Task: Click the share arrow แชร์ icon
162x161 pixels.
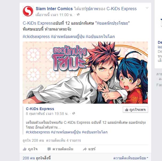Action: (x=85, y=149)
